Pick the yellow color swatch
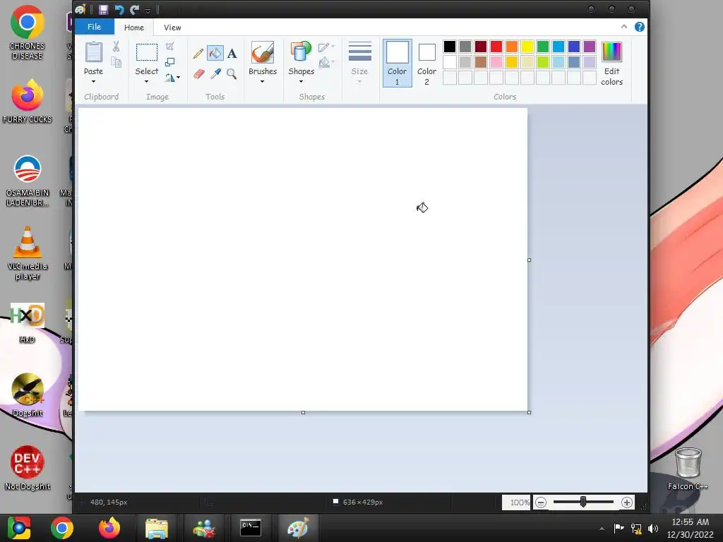This screenshot has width=723, height=542. 527,47
